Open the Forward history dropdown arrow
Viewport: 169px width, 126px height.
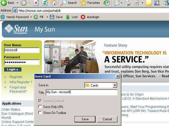pyautogui.click(x=29, y=3)
